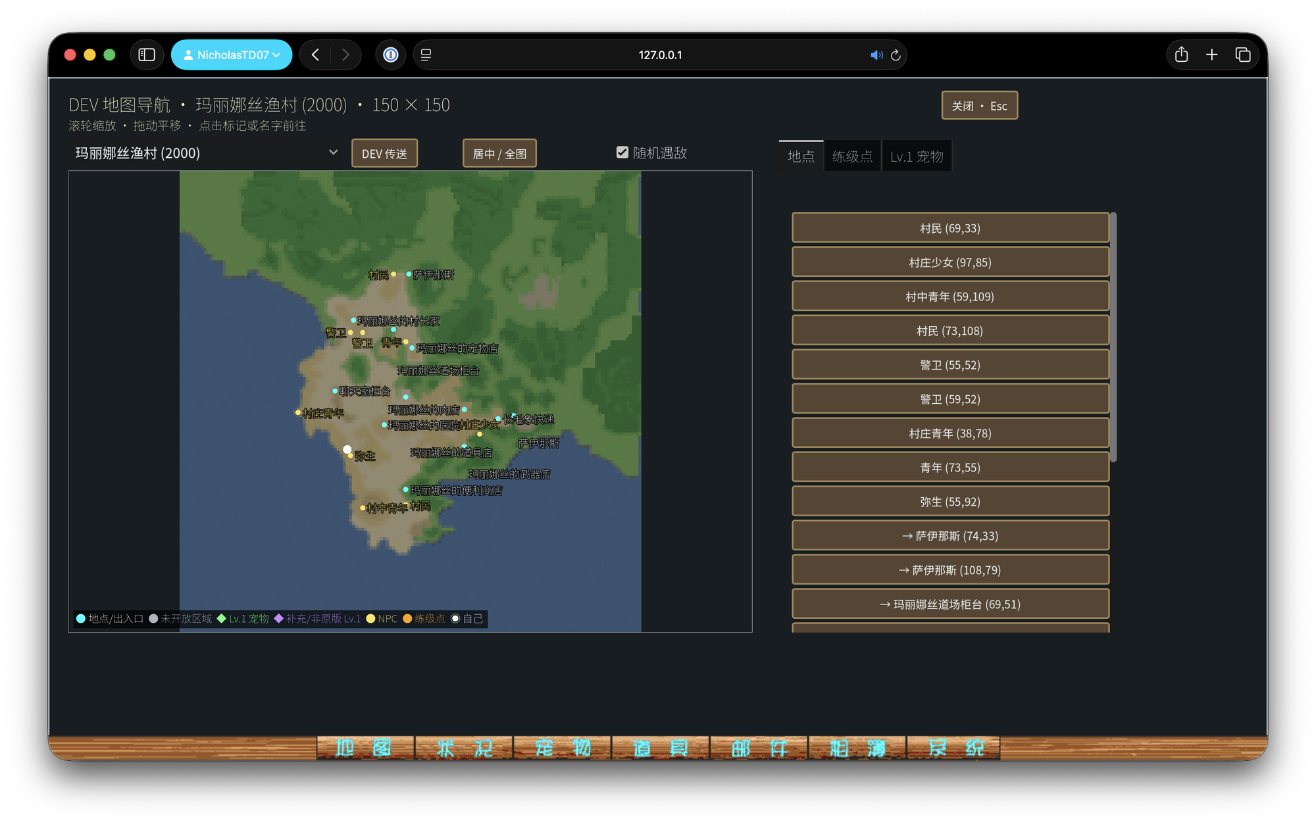Click the location list scrollbar
Screen dimensions: 1316x824
tap(1113, 337)
